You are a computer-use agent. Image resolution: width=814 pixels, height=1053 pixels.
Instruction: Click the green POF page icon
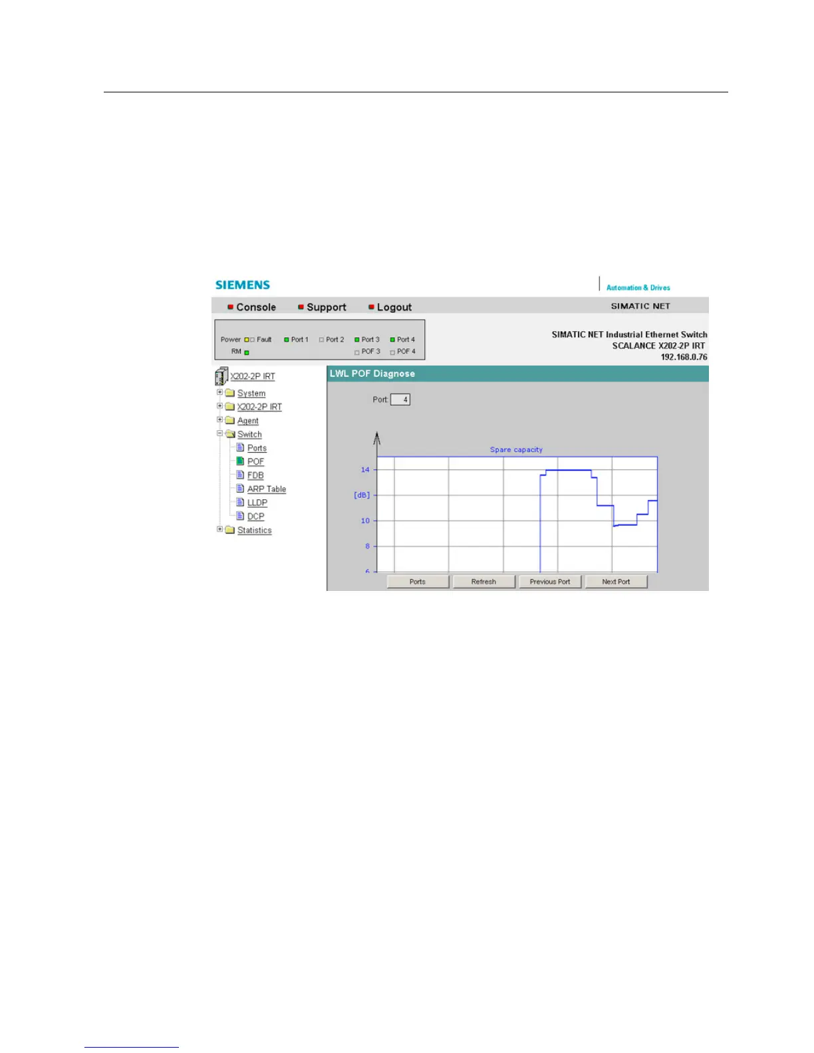[241, 461]
